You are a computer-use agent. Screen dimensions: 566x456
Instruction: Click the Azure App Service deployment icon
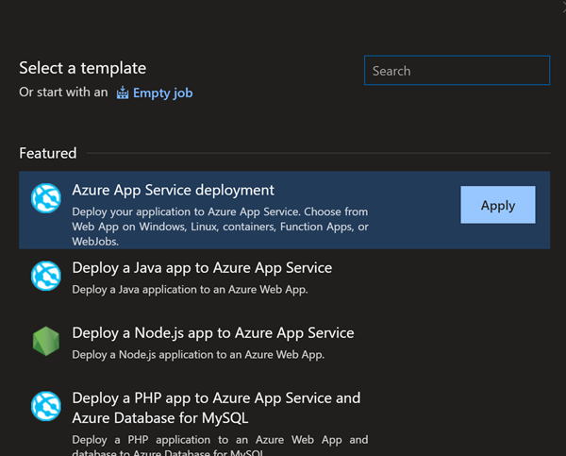pyautogui.click(x=45, y=199)
